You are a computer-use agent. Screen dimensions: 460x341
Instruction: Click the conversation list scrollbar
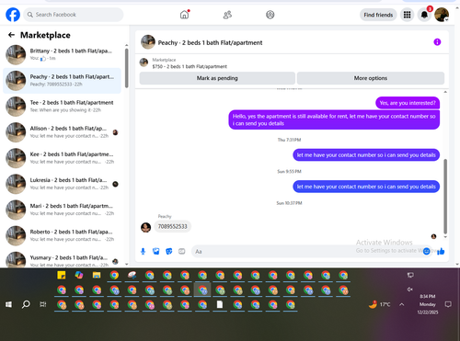(126, 68)
